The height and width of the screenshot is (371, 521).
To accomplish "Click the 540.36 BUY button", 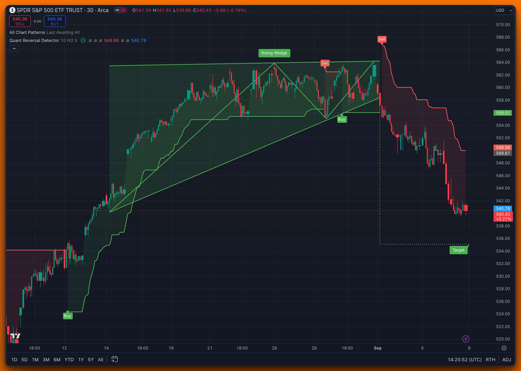I will coord(55,21).
